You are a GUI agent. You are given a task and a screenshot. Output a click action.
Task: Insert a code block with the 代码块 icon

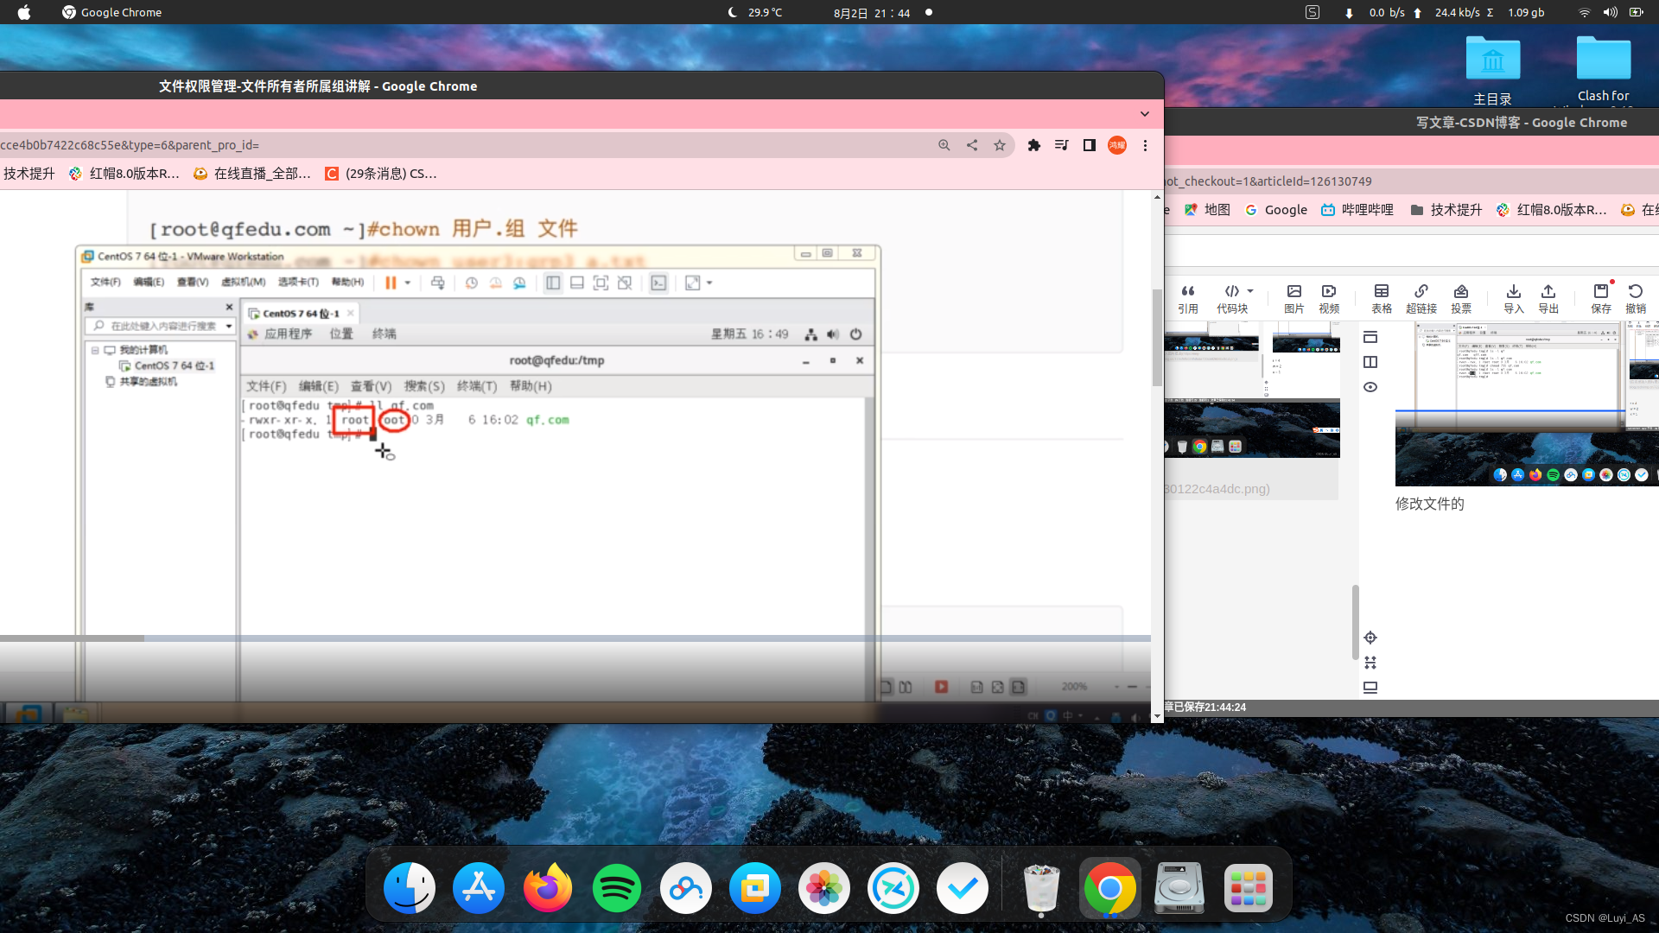1232,299
